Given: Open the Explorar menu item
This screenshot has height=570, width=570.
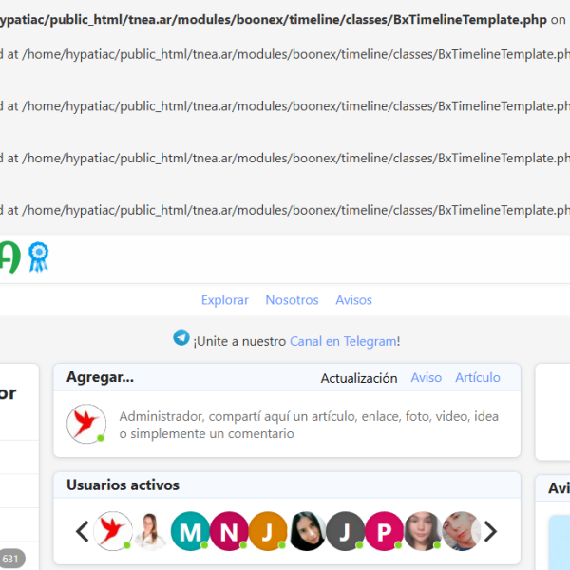Looking at the screenshot, I should (225, 300).
